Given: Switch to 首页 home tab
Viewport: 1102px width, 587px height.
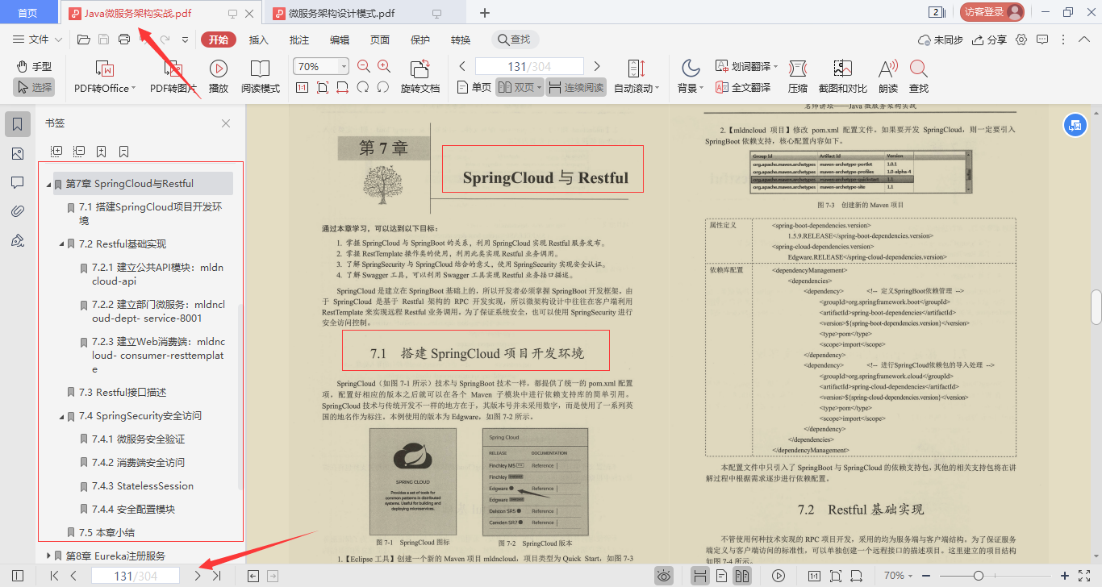Looking at the screenshot, I should tap(27, 13).
